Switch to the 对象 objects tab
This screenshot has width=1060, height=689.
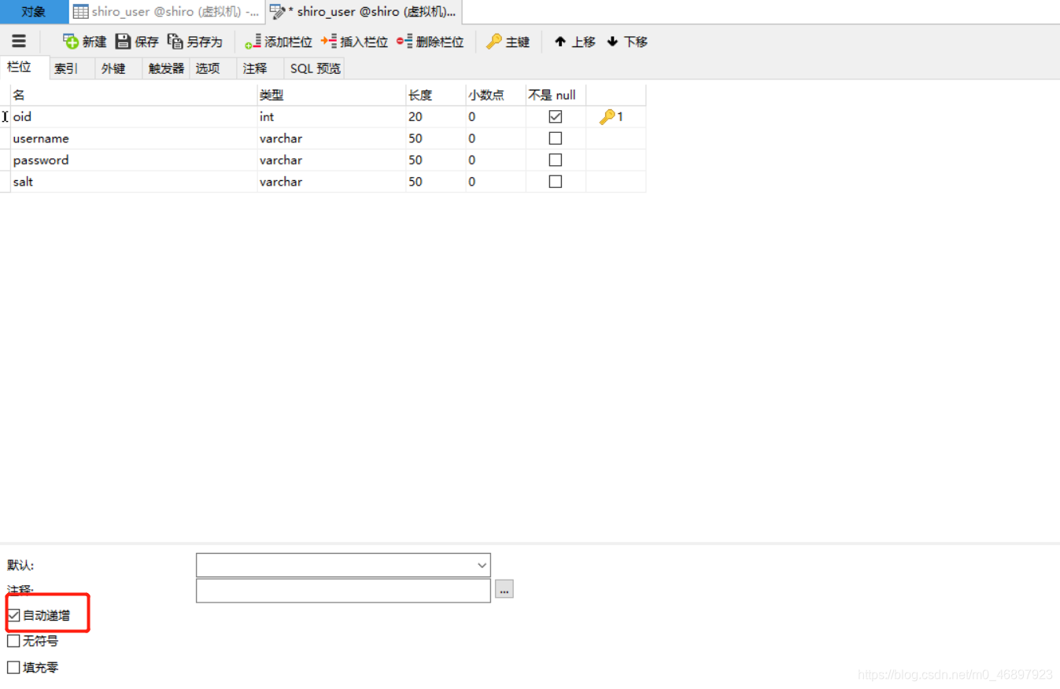point(34,12)
